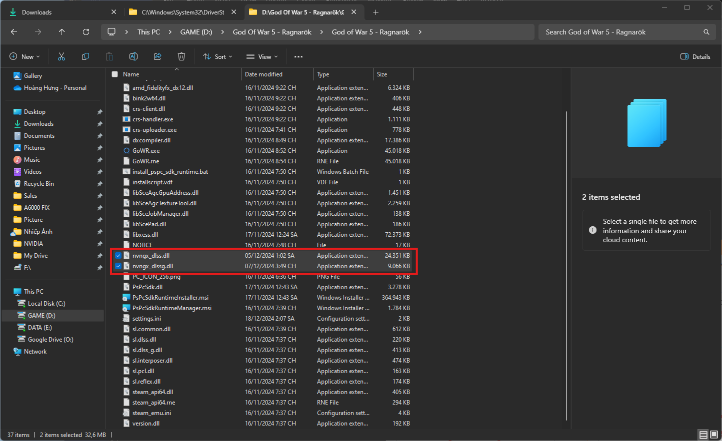Screen dimensions: 722x441
Task: Open the See more ellipsis menu
Action: tap(298, 56)
